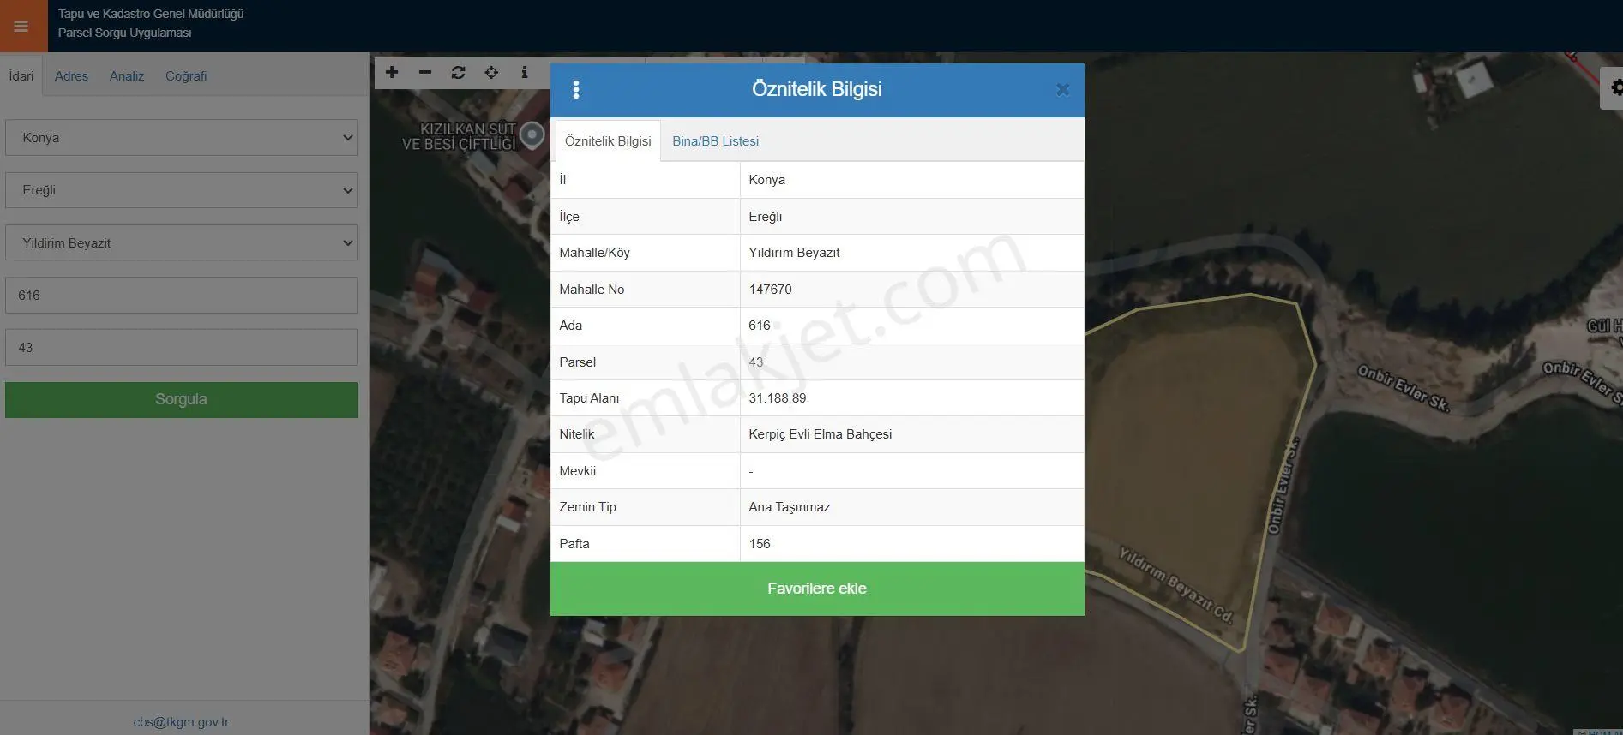Expand the Konya province dropdown

pos(181,137)
